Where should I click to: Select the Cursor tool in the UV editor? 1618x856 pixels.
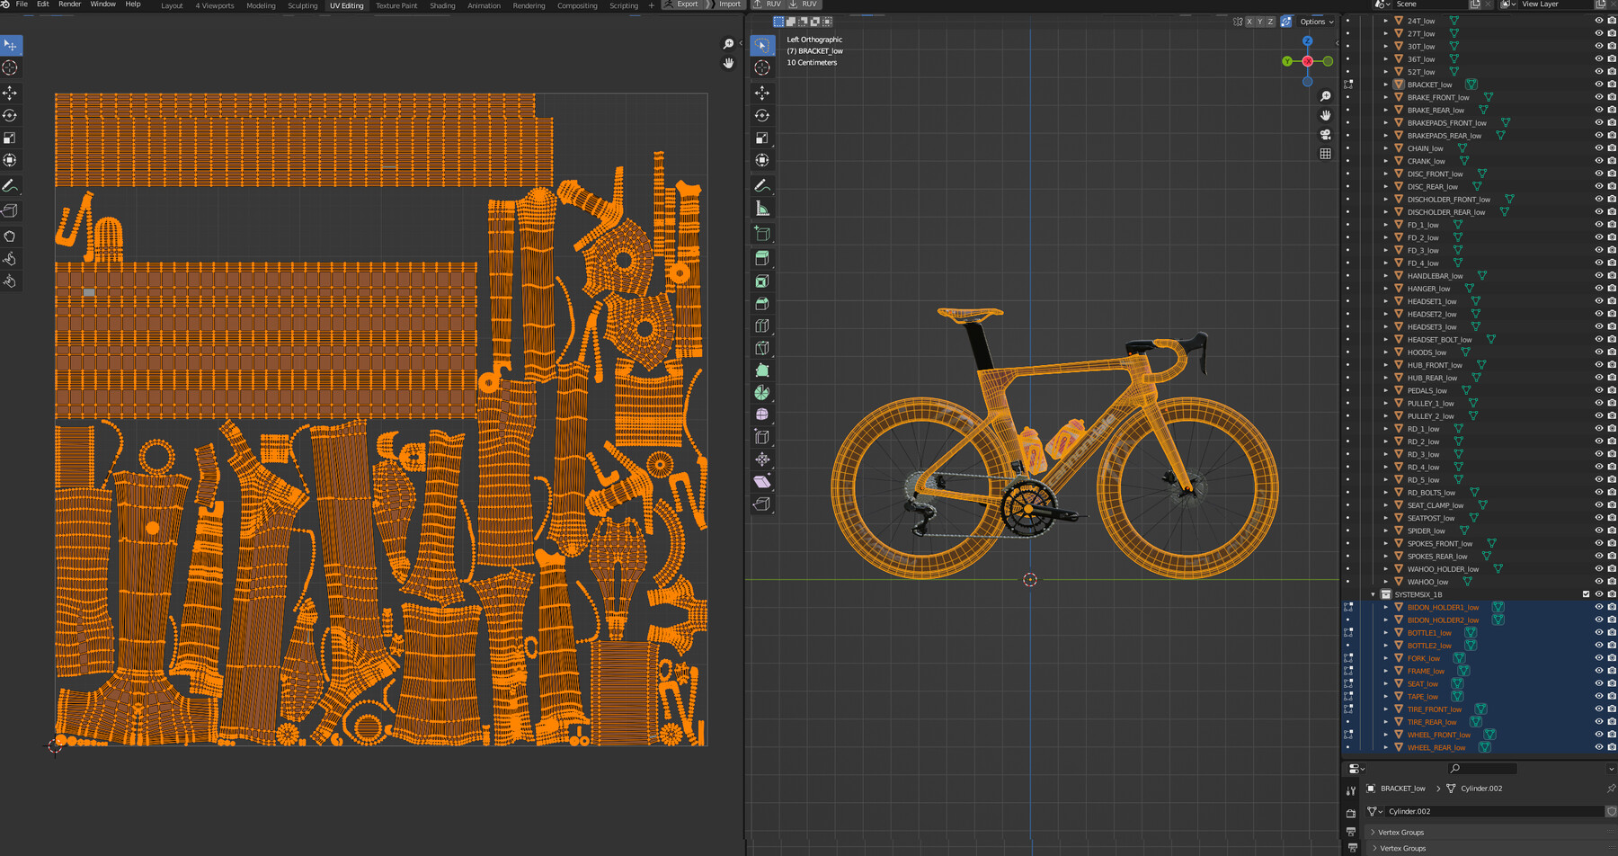[x=10, y=67]
